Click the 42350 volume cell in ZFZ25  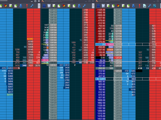(45, 58)
